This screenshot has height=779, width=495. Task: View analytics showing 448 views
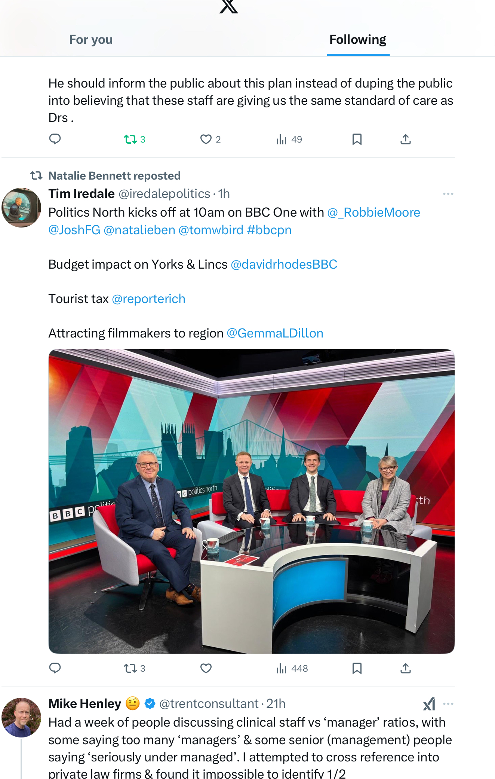[x=292, y=668]
